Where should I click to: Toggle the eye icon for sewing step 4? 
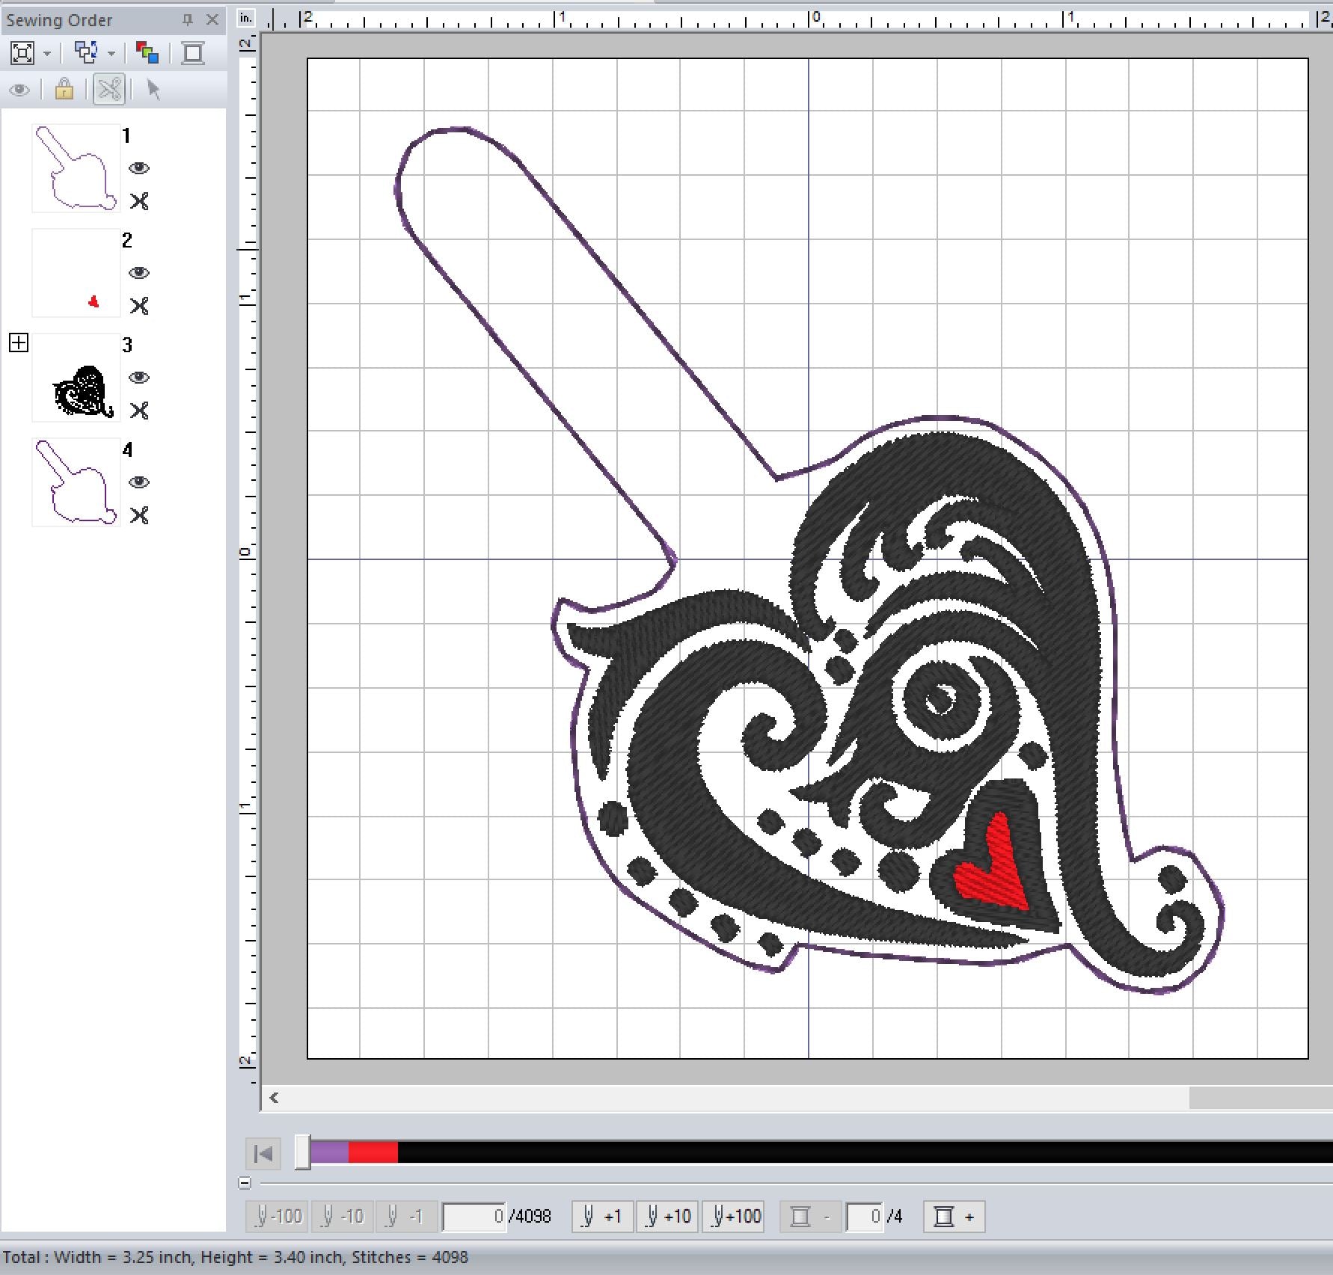pos(139,482)
